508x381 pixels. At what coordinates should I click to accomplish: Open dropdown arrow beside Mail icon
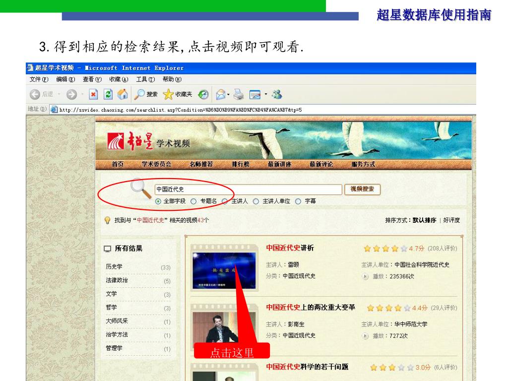228,95
